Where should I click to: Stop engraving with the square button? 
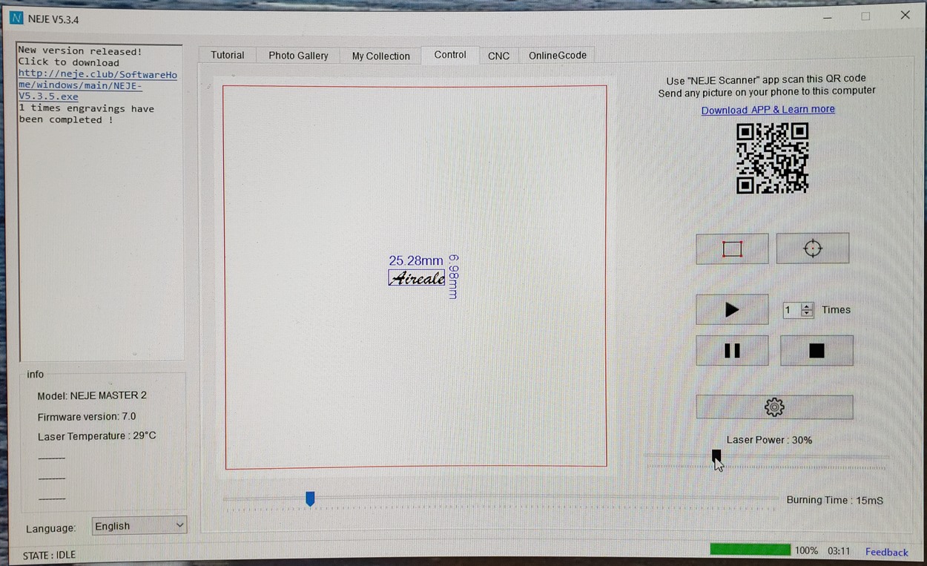pyautogui.click(x=817, y=351)
